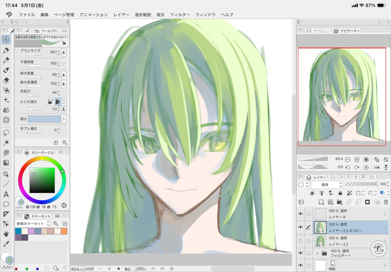
Task: Select the Gradient tool
Action: tap(6, 162)
